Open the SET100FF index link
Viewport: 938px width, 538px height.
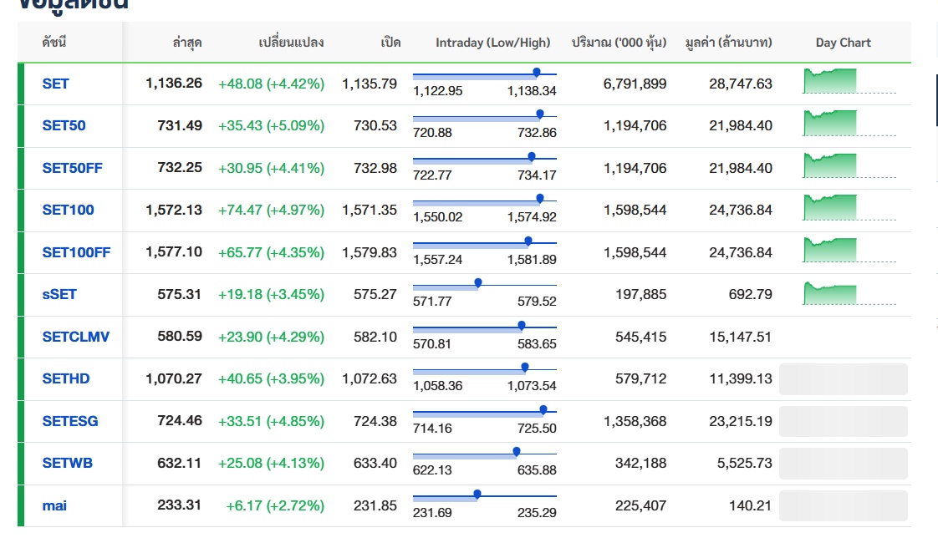(77, 252)
